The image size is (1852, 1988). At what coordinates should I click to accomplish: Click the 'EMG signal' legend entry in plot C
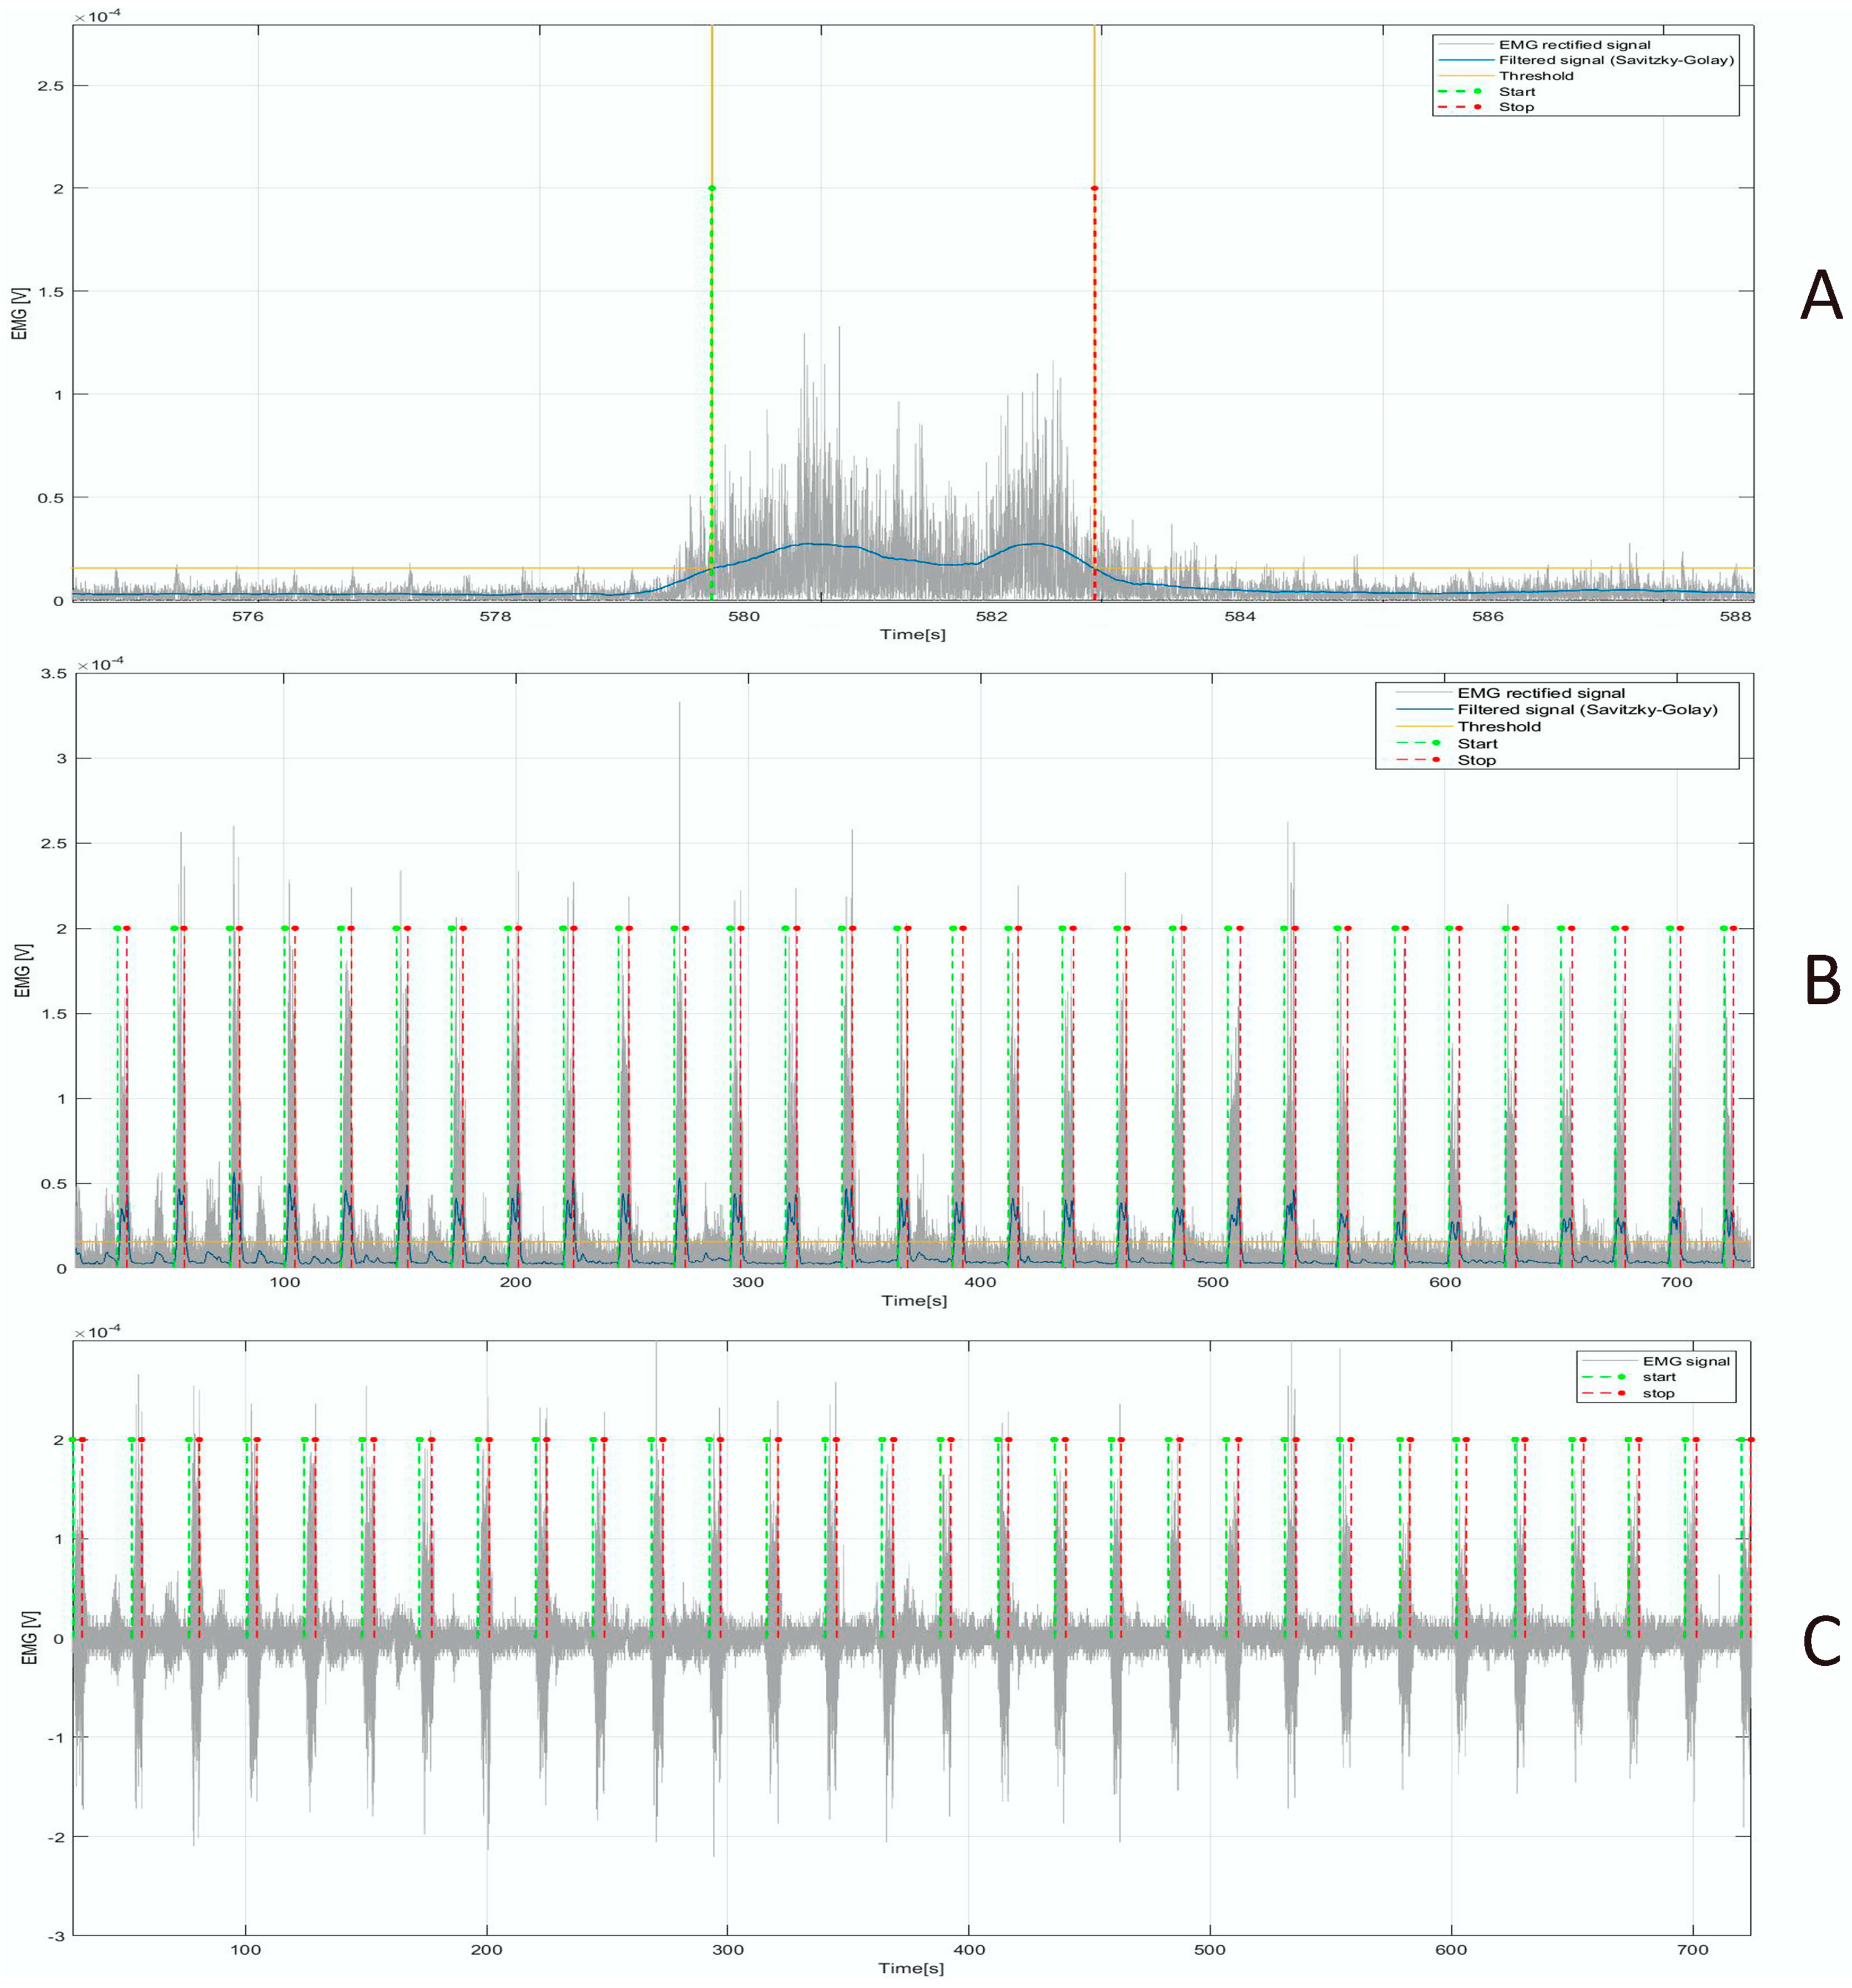click(1686, 1361)
